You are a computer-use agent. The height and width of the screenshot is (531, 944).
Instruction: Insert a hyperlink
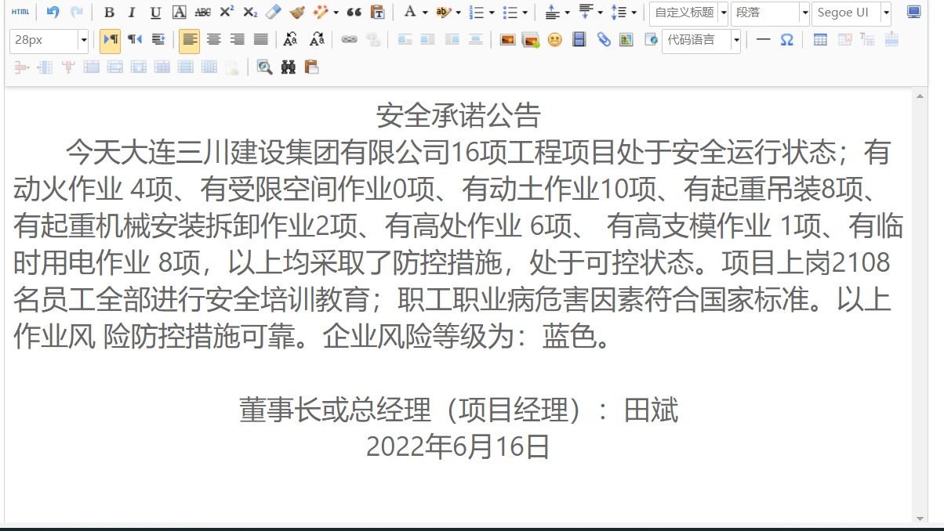[x=349, y=39]
